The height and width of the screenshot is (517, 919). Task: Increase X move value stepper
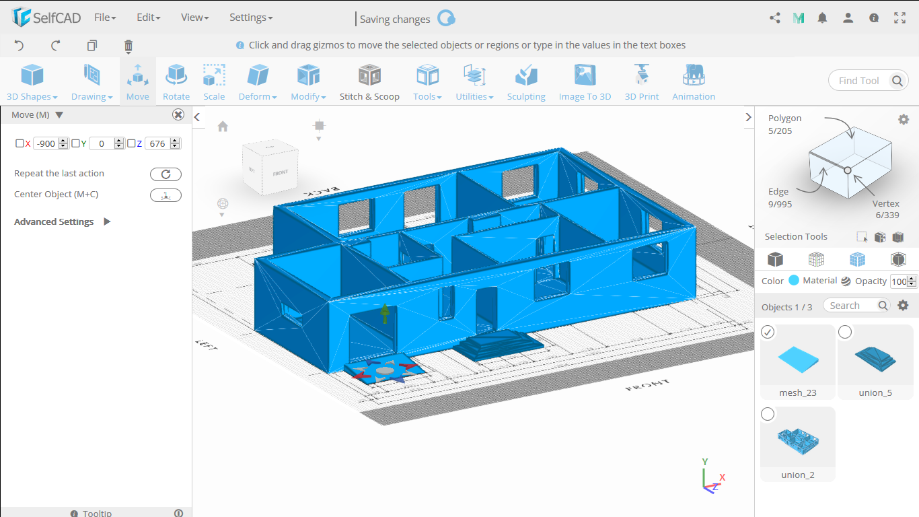click(63, 141)
